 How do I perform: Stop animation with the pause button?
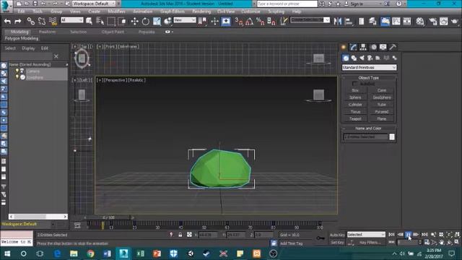coord(408,235)
